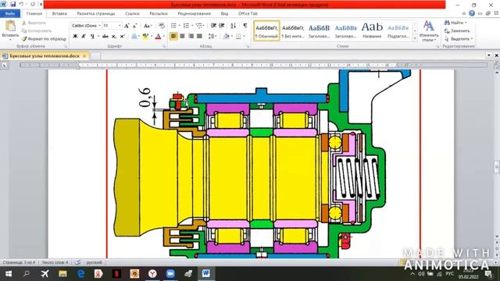Select align right paragraph button
500x281 pixels.
click(191, 37)
